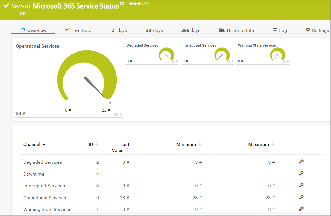Toggle pin on Operational Services gauge
The height and width of the screenshot is (216, 331).
click(121, 114)
